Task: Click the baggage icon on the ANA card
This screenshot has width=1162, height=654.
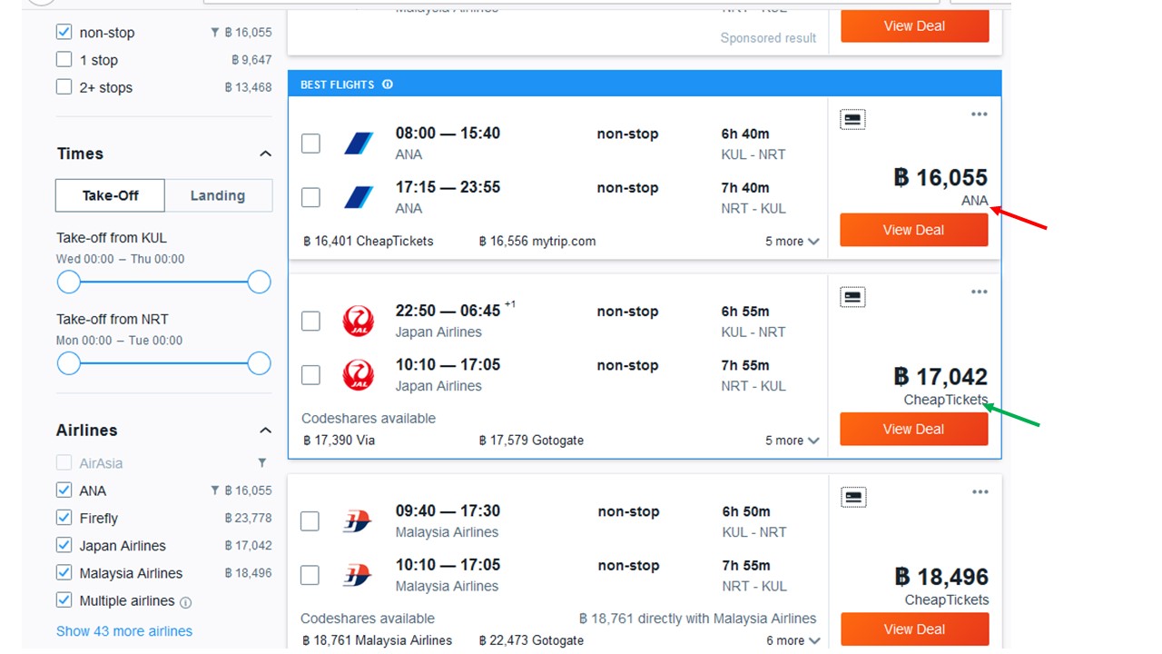Action: point(852,119)
